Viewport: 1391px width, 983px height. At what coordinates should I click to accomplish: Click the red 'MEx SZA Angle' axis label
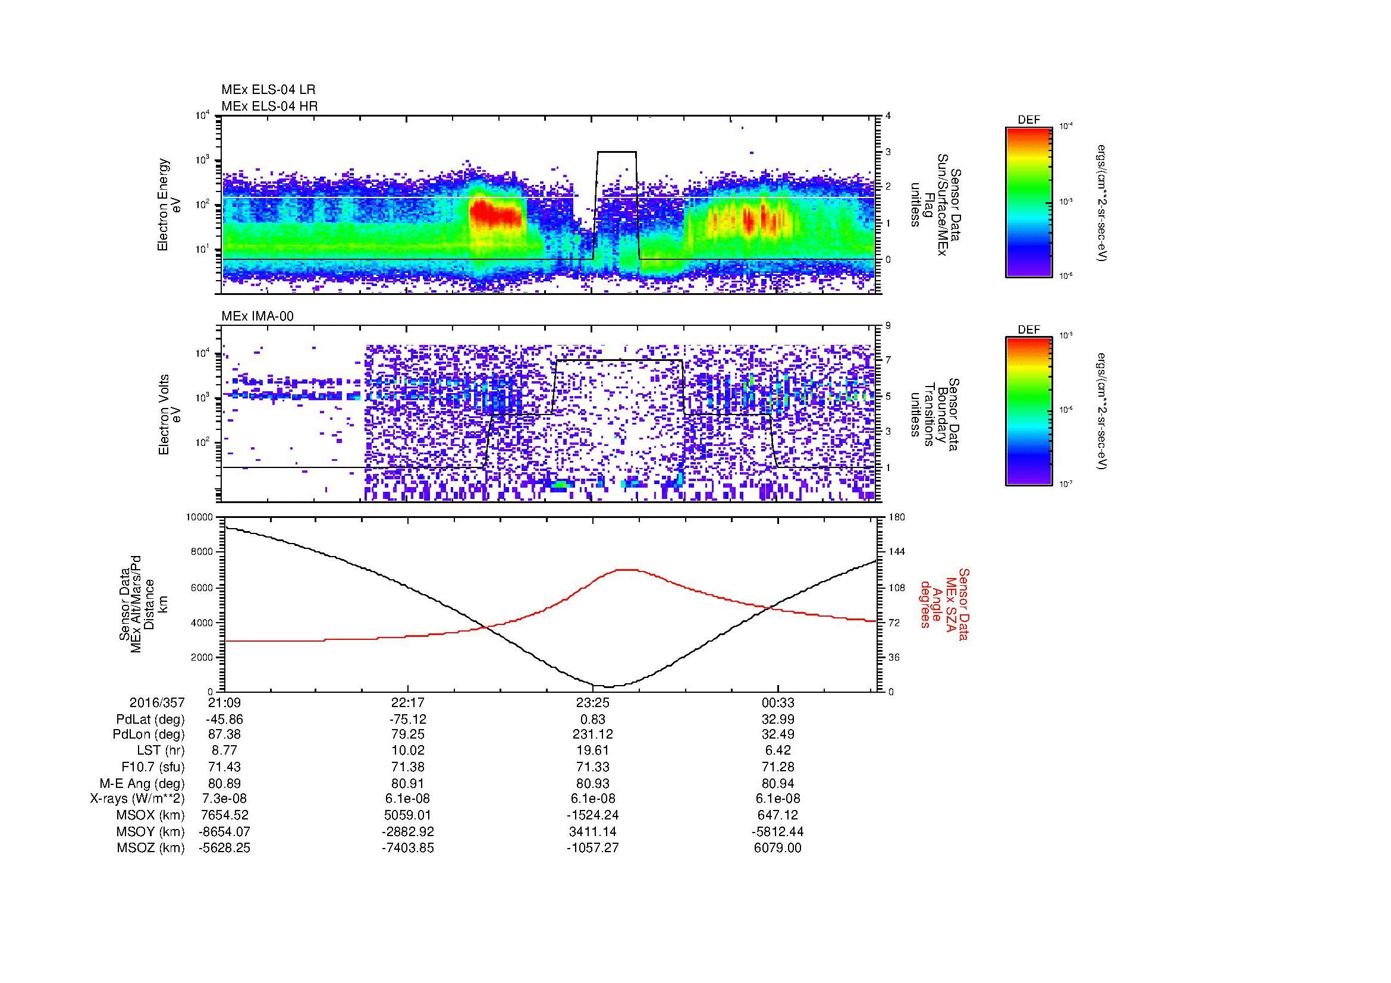(944, 604)
